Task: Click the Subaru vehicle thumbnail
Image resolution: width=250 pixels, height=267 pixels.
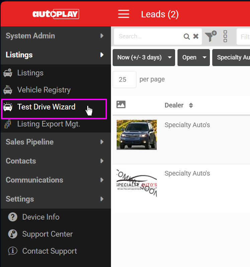Action: pyautogui.click(x=136, y=135)
